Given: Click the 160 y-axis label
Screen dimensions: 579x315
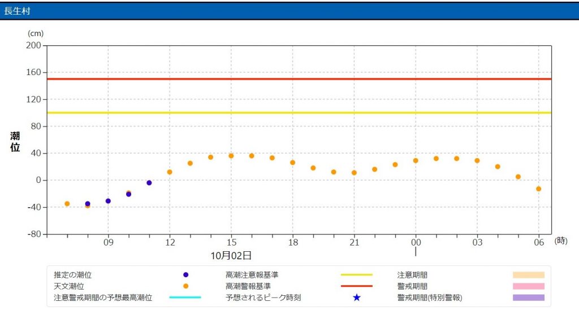Looking at the screenshot, I should point(33,72).
